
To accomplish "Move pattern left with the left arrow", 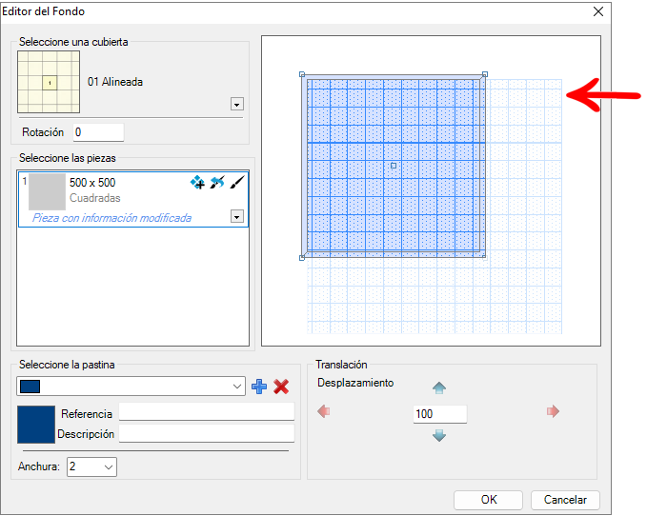I will [324, 411].
